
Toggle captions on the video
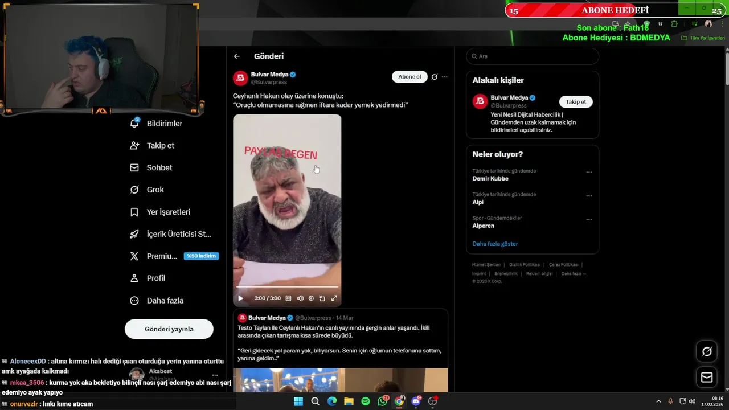click(288, 298)
